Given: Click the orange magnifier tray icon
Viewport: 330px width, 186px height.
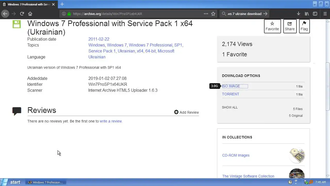Looking at the screenshot, I should [x=311, y=182].
